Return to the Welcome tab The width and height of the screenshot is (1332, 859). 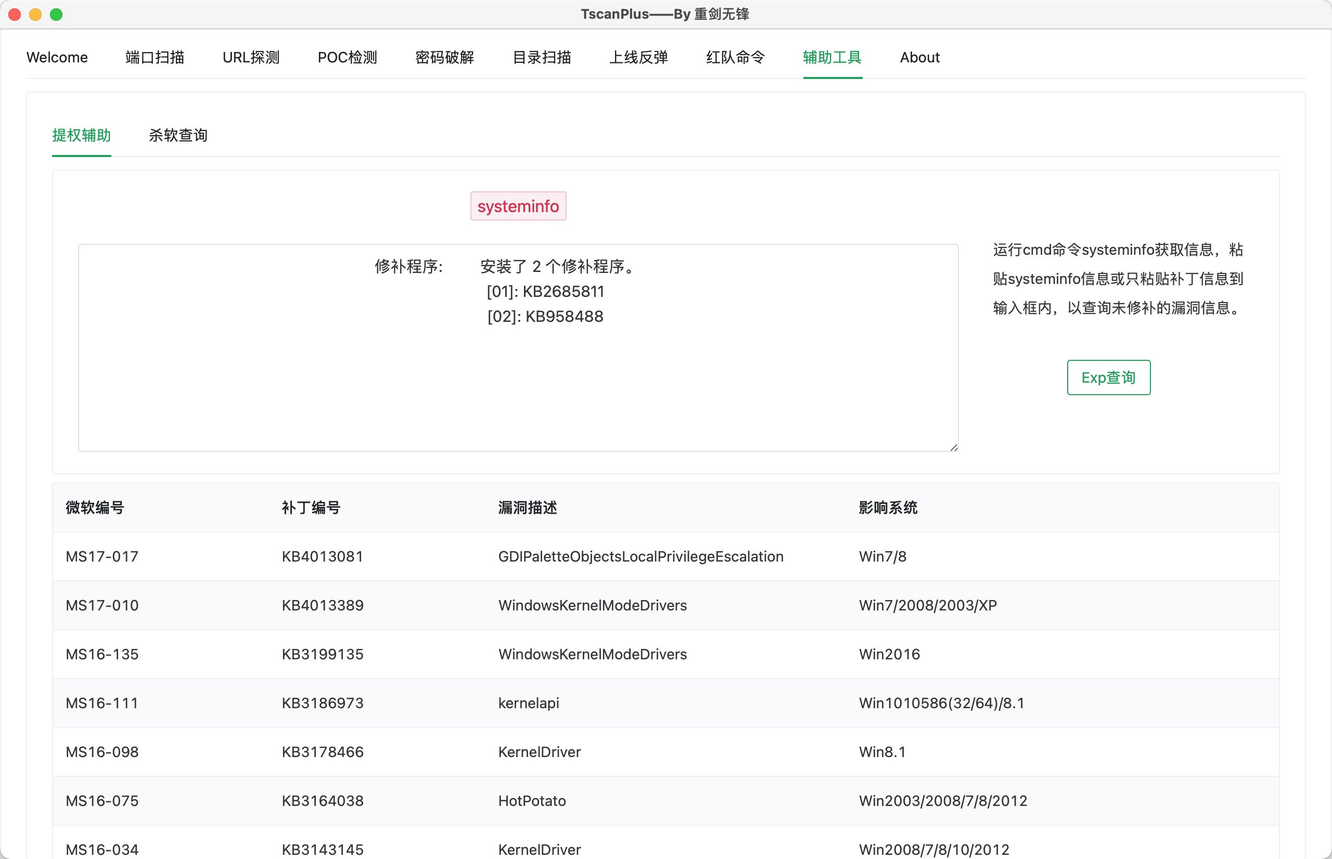(x=57, y=57)
